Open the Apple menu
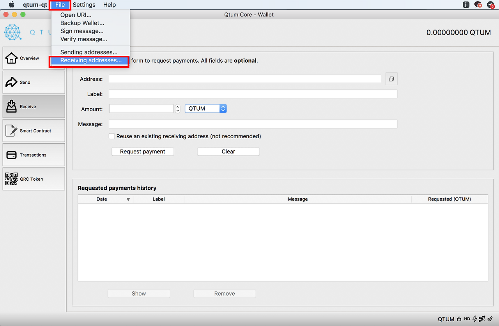499x326 pixels. point(12,5)
